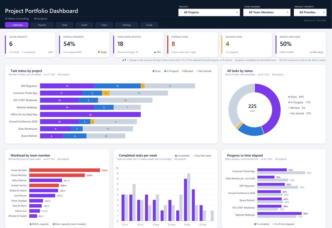The image size is (332, 228).
Task: Click Customer Portal App 53% progress bar
Action: 272,170
